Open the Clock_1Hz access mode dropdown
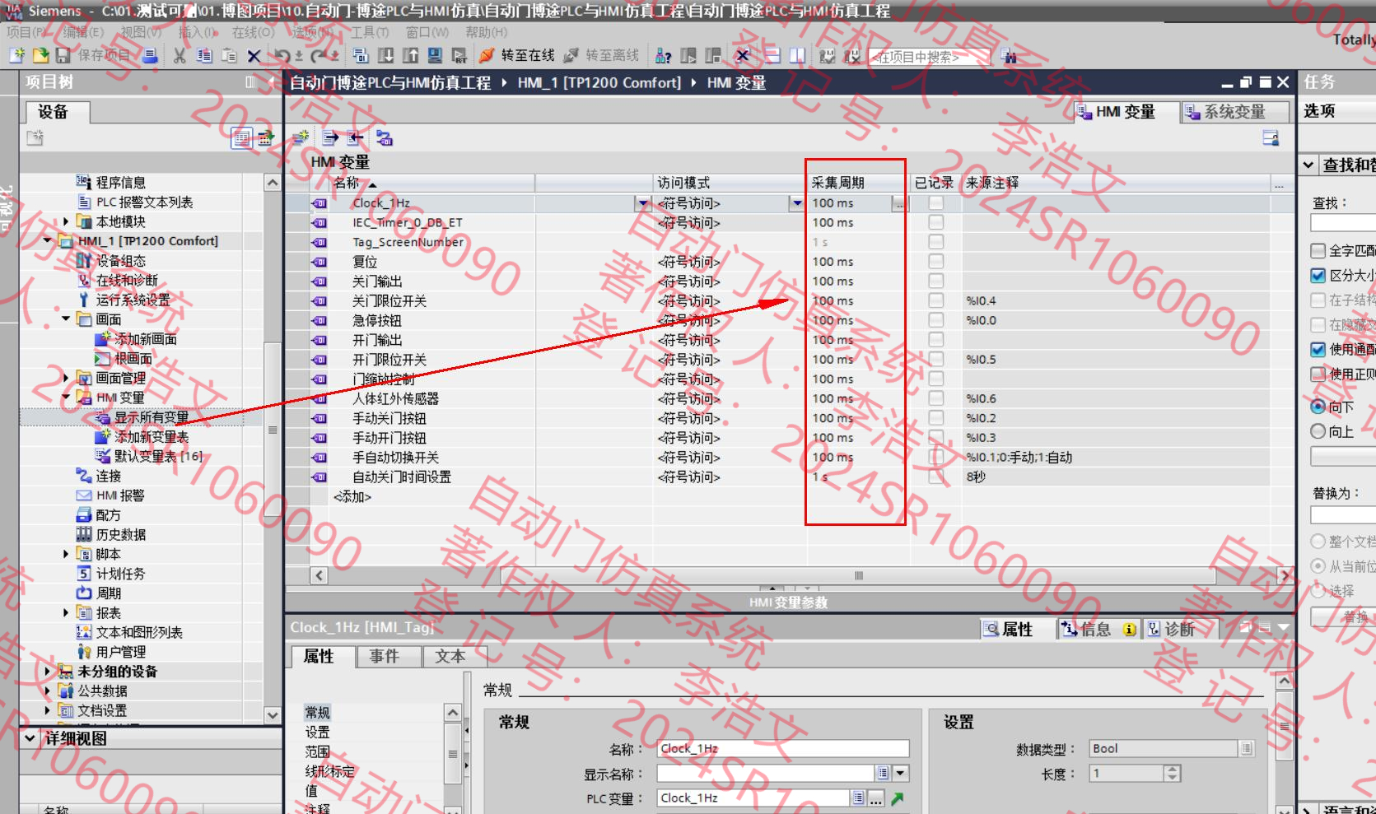The image size is (1376, 814). (x=796, y=203)
